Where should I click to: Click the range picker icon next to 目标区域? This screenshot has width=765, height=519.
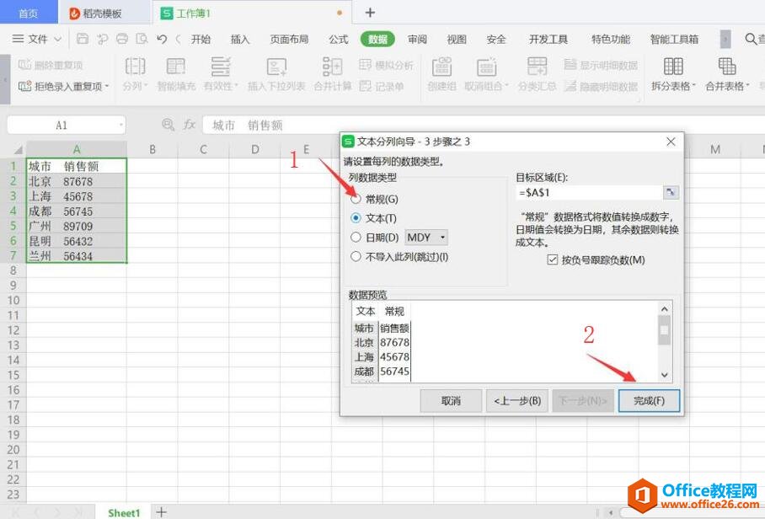[671, 192]
